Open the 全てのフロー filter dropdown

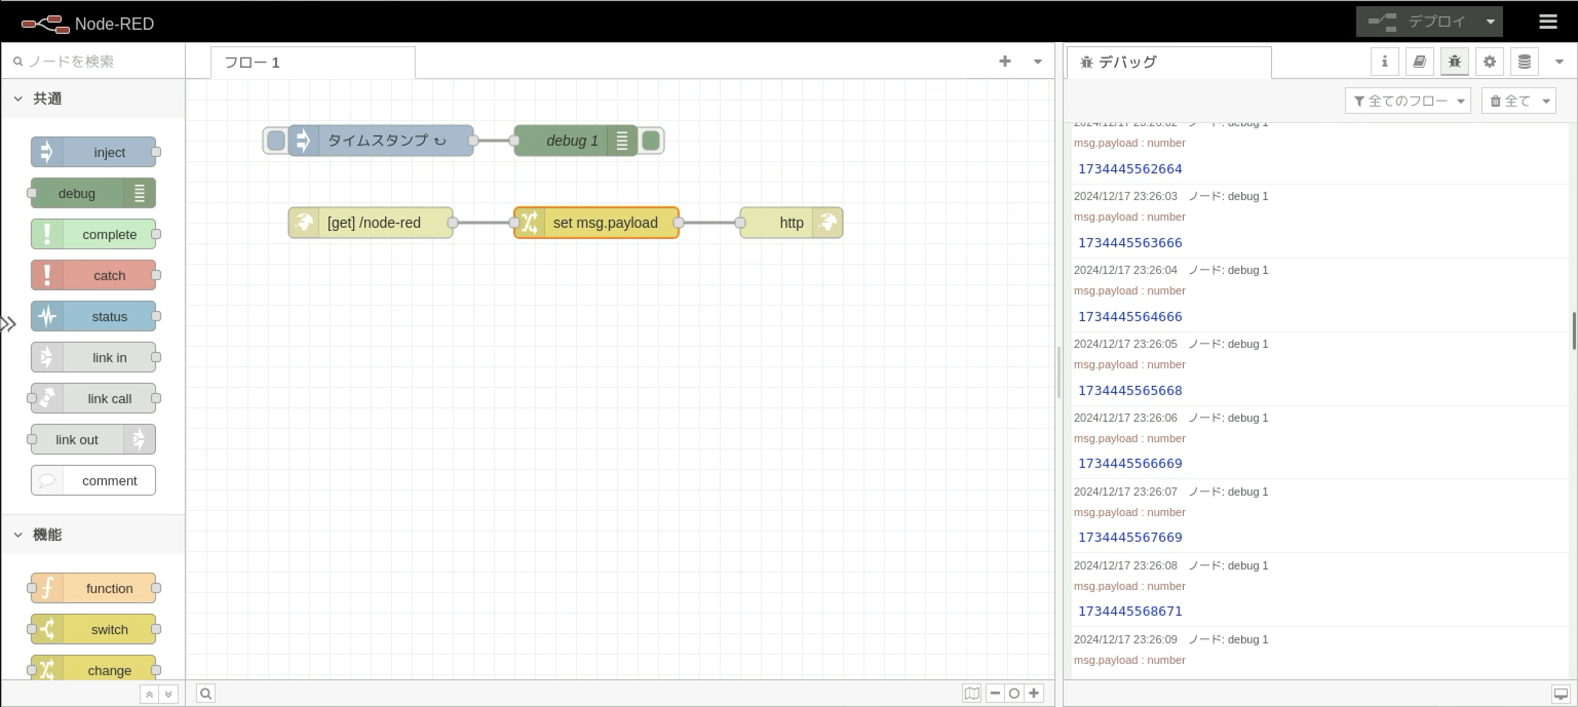pyautogui.click(x=1407, y=101)
